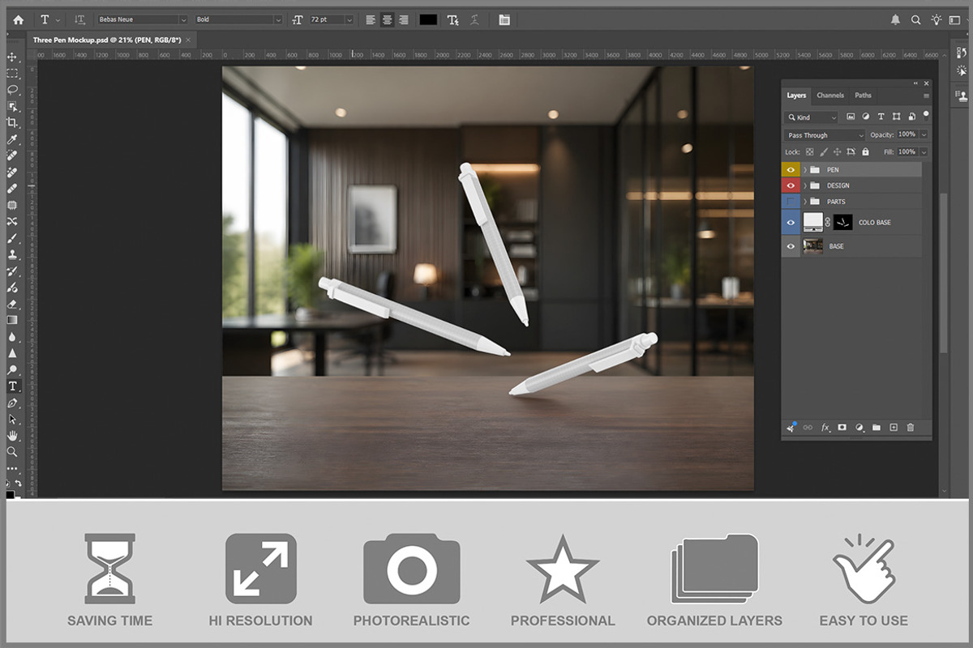This screenshot has width=973, height=648.
Task: Click the black text color swatch
Action: [428, 19]
